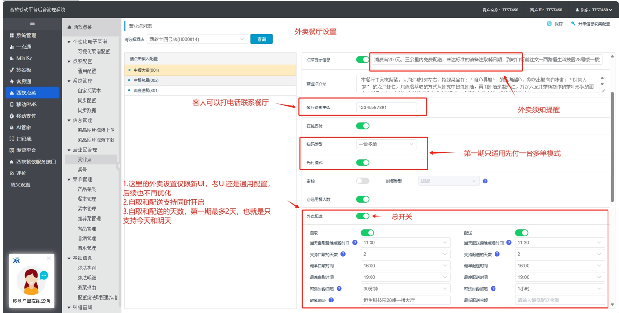Image resolution: width=619 pixels, height=313 pixels.
Task: Collapse 信息管理 tree group
Action: [x=69, y=120]
